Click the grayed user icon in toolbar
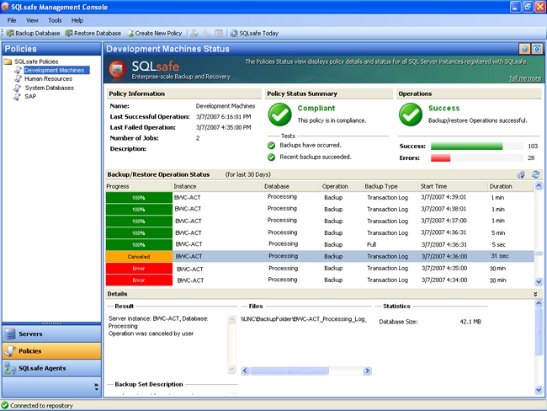Viewport: 547px width, 411px height. [194, 33]
